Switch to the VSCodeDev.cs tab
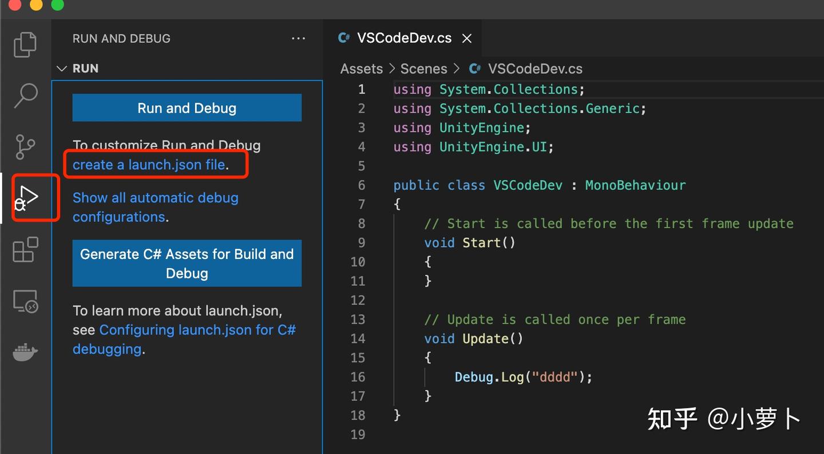824x454 pixels. (405, 38)
